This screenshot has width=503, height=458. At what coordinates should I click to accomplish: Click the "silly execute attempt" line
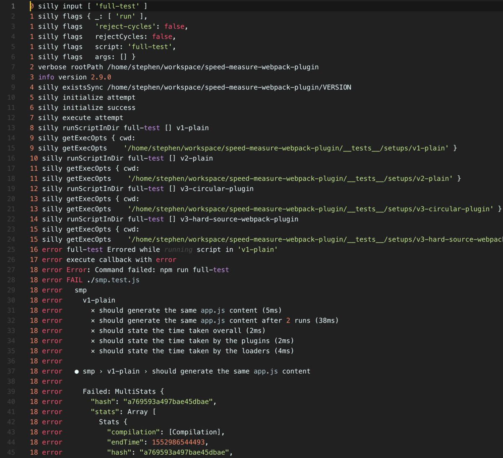(76, 118)
